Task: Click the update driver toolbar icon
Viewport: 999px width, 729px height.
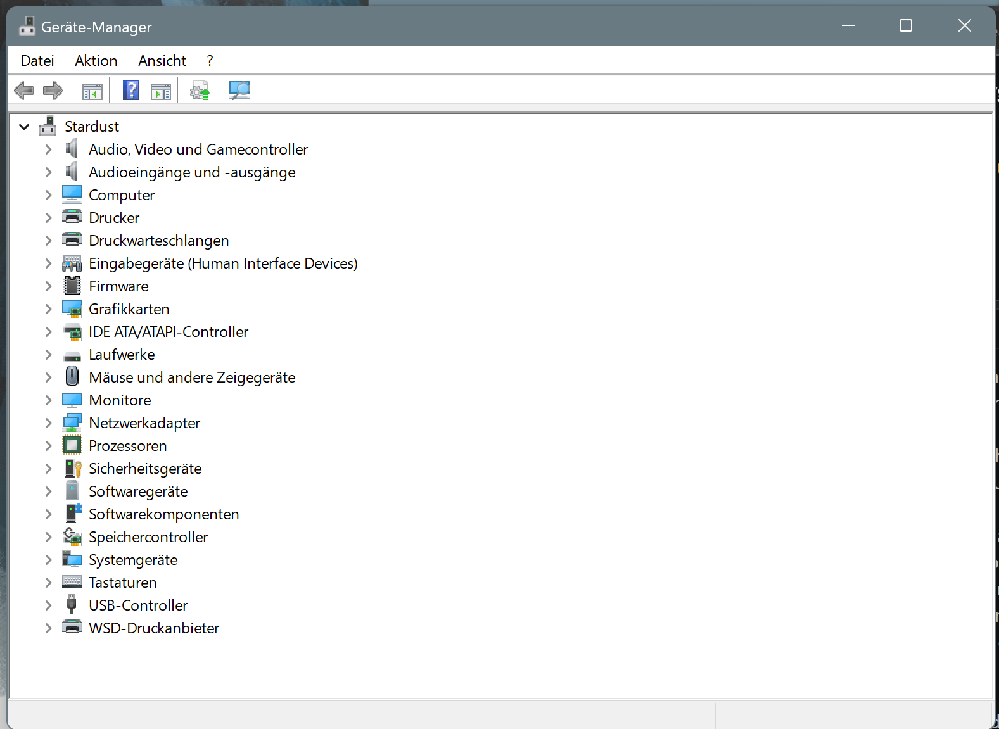Action: [x=200, y=91]
